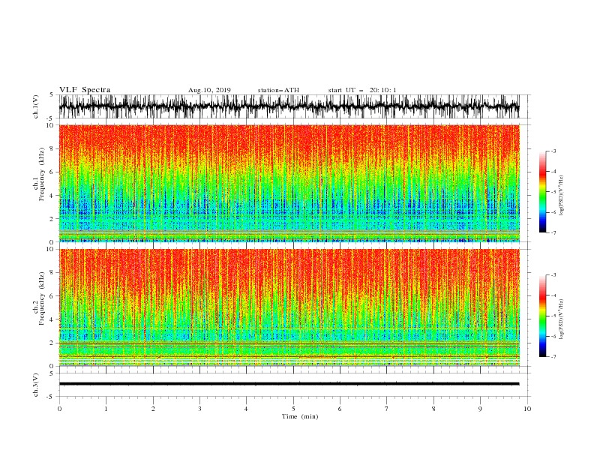594x459 pixels.
Task: Click the time axis tick label '2'
Action: point(153,409)
